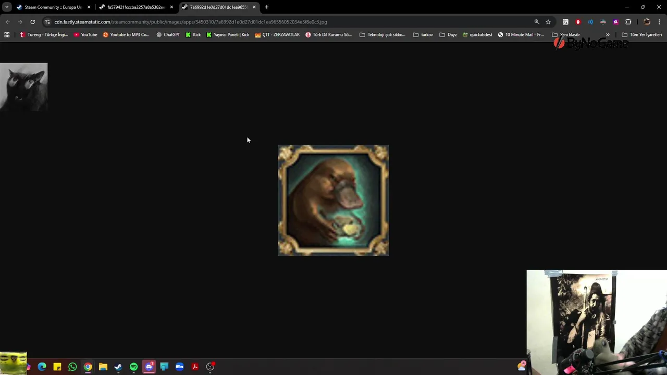The width and height of the screenshot is (667, 375).
Task: Switch to the fa579421fcccba tab
Action: (x=136, y=7)
